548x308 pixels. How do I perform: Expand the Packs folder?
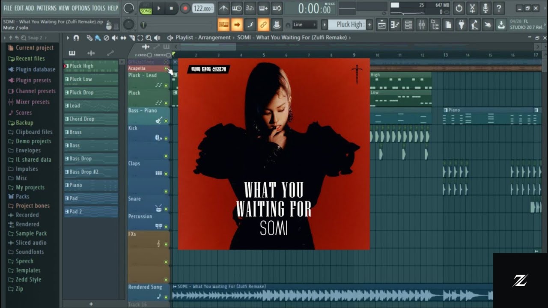(x=19, y=196)
